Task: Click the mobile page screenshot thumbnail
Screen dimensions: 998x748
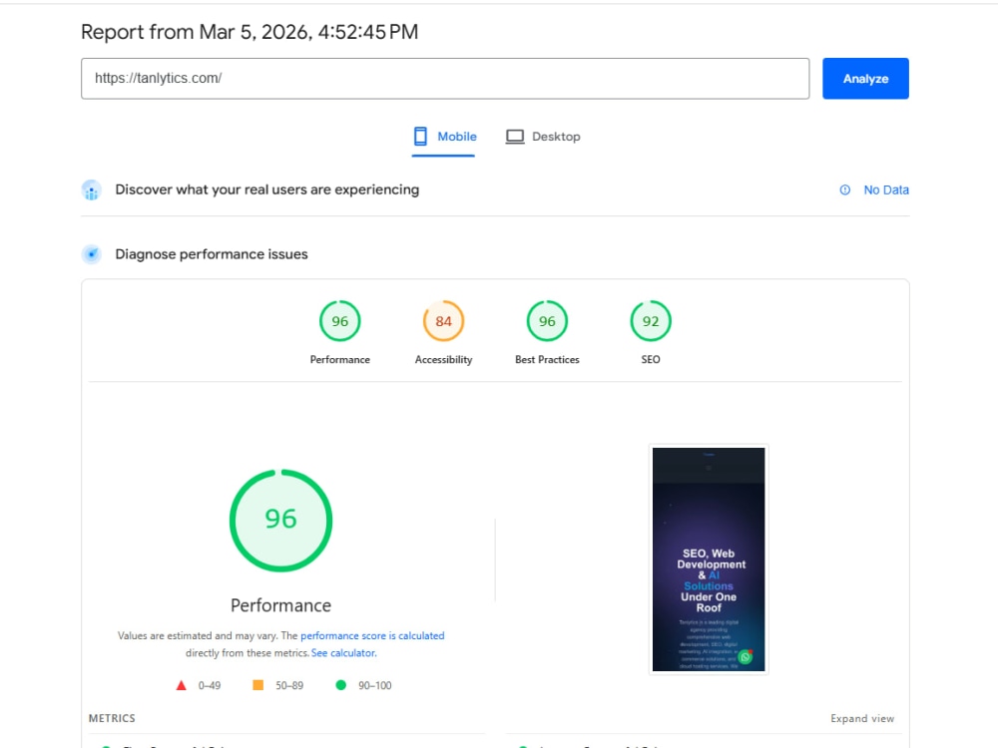Action: [x=709, y=560]
